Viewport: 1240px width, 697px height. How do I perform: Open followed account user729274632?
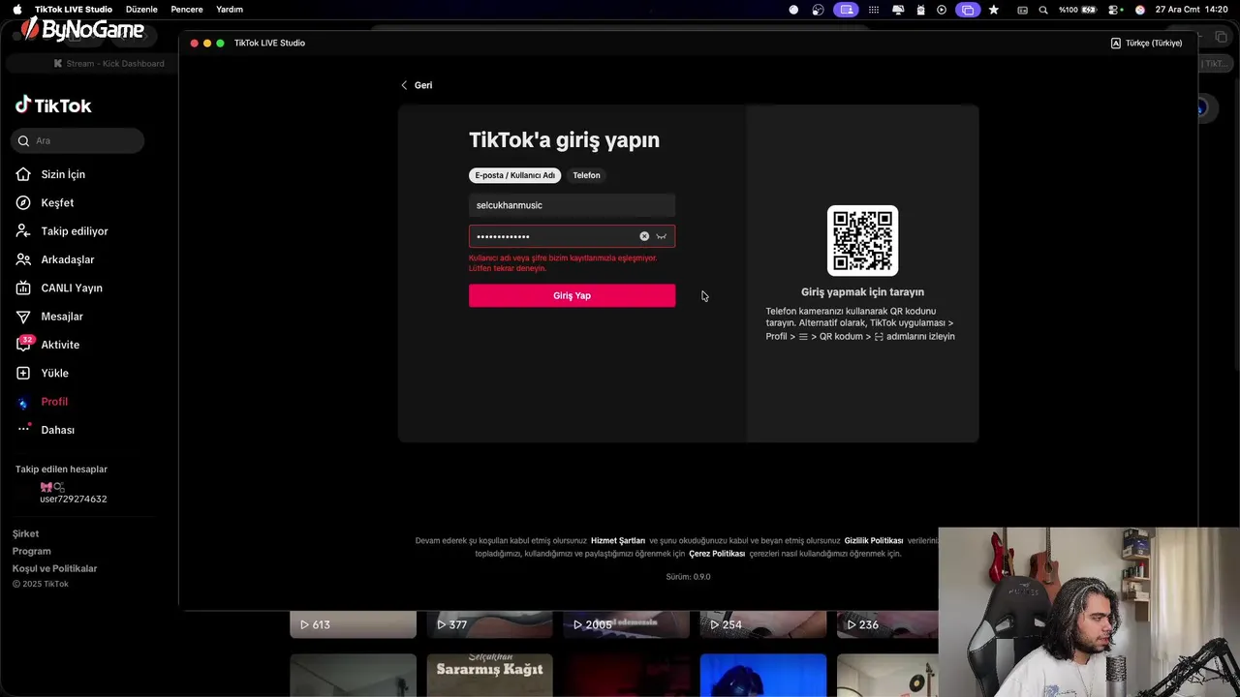coord(73,499)
